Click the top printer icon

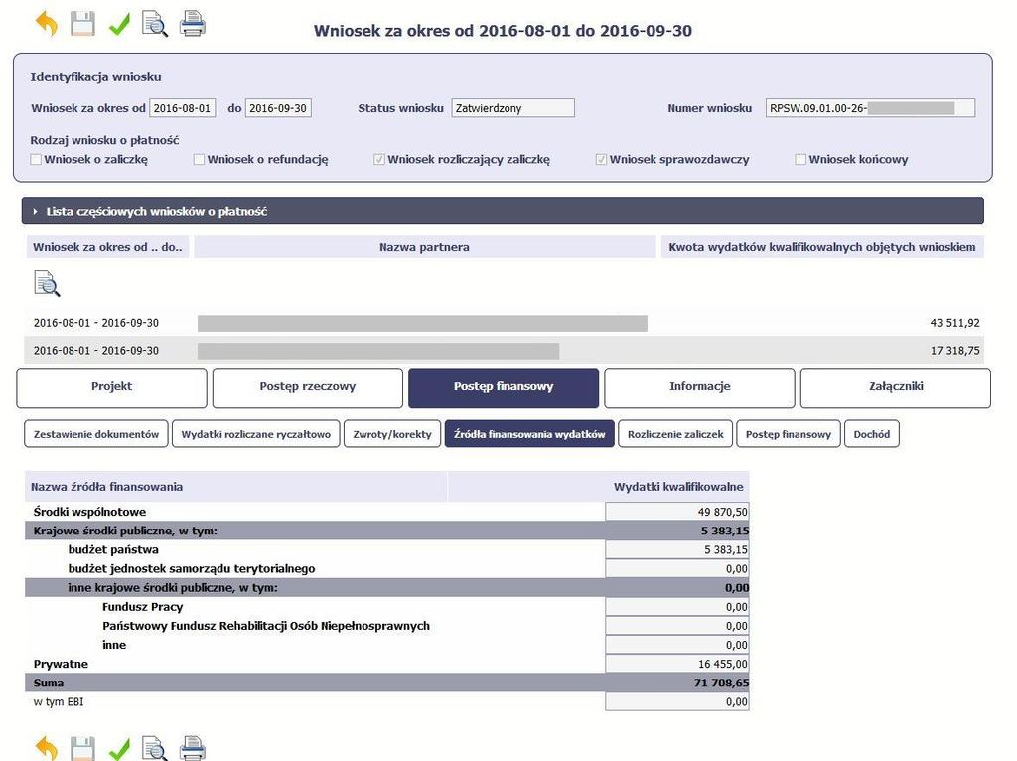[x=193, y=24]
